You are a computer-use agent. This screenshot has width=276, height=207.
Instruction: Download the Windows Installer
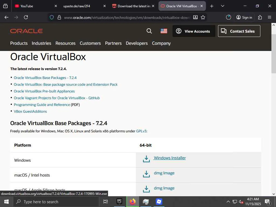point(170,158)
